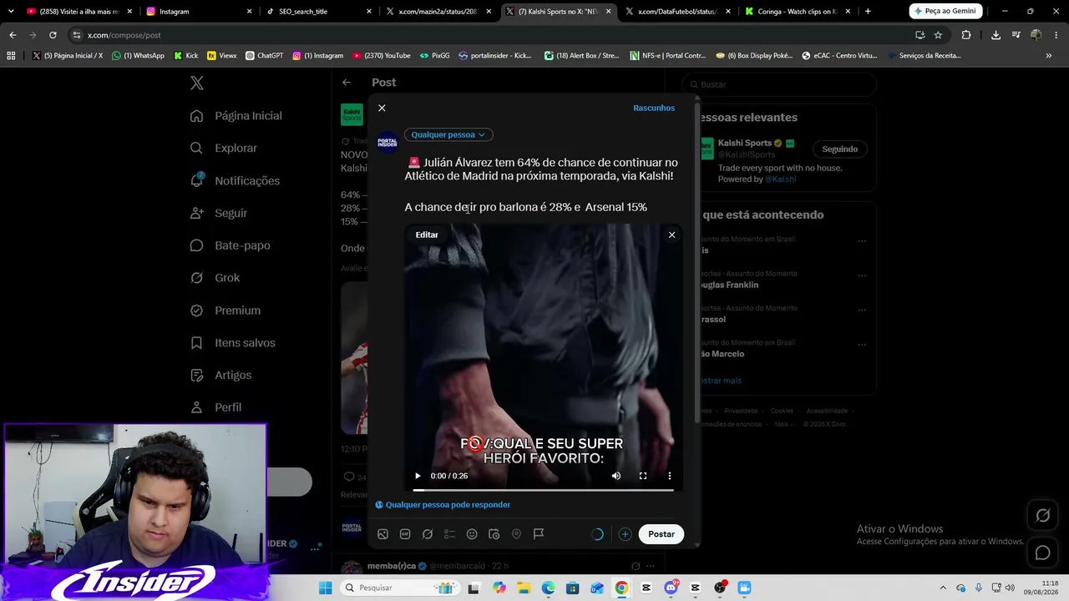Switch to x.com/DataFutebol/status tab

tap(678, 12)
